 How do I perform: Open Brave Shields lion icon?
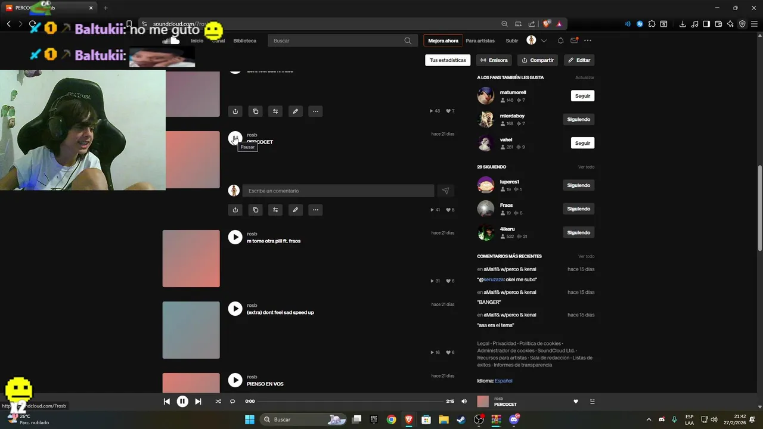(546, 24)
